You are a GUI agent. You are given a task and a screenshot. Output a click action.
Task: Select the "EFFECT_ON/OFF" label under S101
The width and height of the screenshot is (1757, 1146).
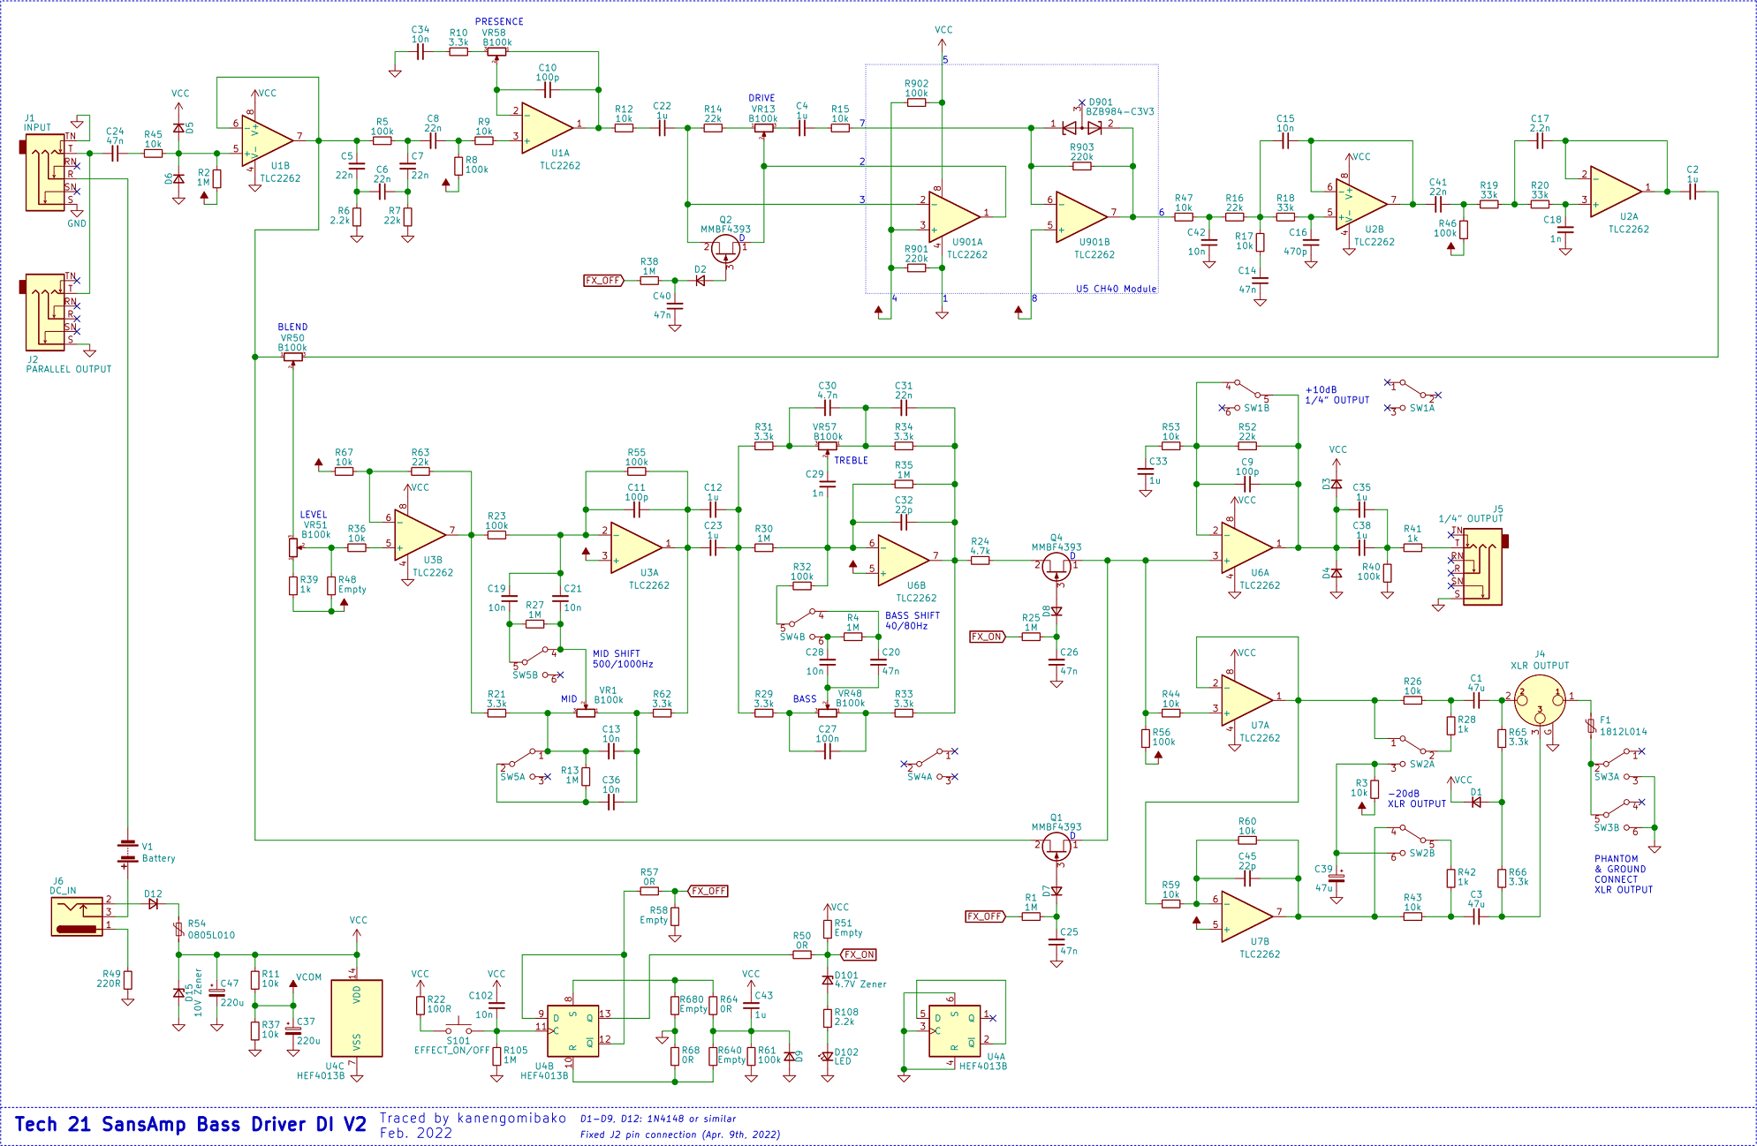point(452,1051)
